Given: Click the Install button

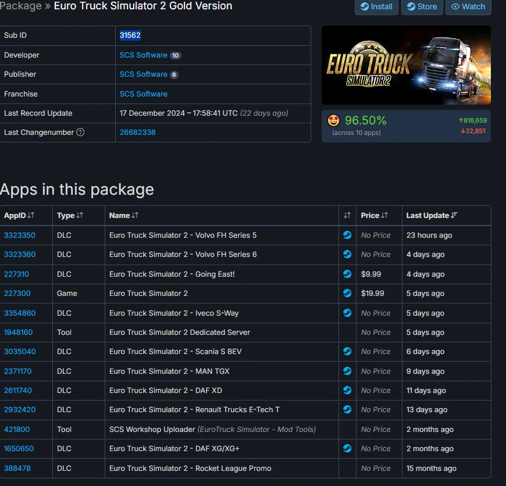Looking at the screenshot, I should (376, 7).
